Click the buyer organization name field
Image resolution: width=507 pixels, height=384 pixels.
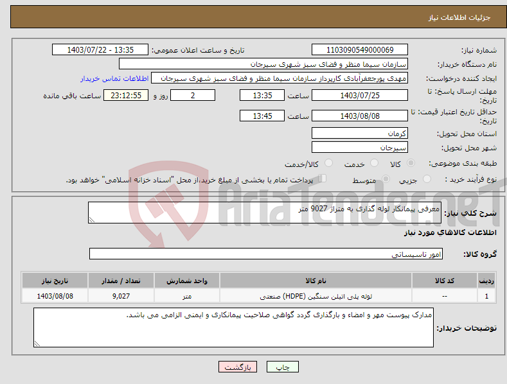263,64
